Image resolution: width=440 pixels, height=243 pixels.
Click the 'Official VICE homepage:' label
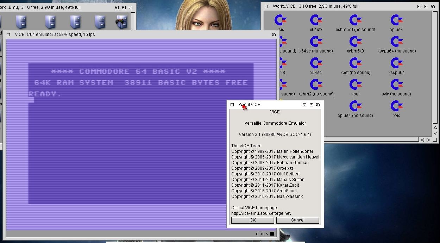[254, 208]
